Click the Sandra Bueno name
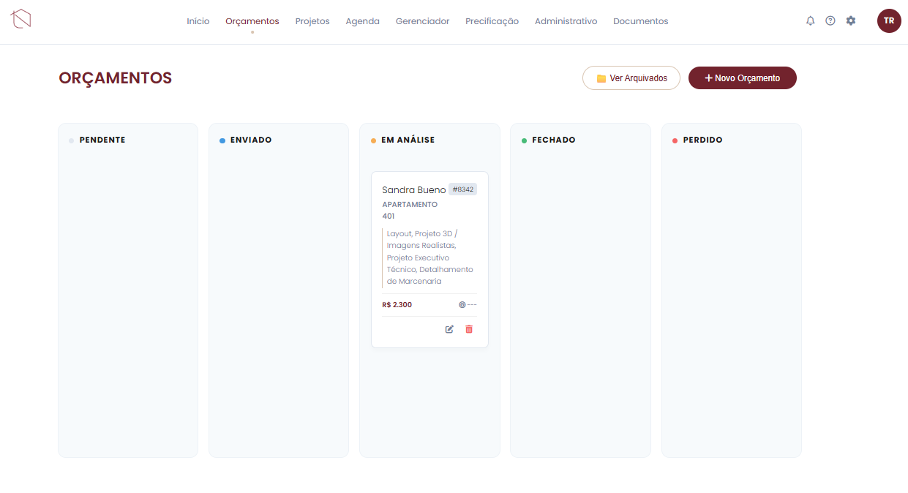The height and width of the screenshot is (493, 908). tap(414, 190)
